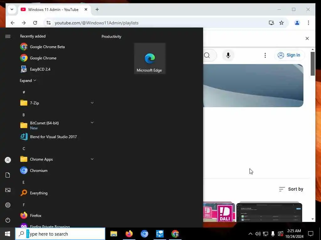Toggle the Start menu hamburger menu
This screenshot has height=240, width=321.
point(8,36)
